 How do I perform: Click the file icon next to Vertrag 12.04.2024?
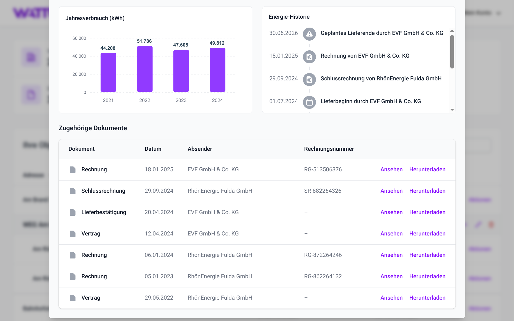tap(72, 234)
